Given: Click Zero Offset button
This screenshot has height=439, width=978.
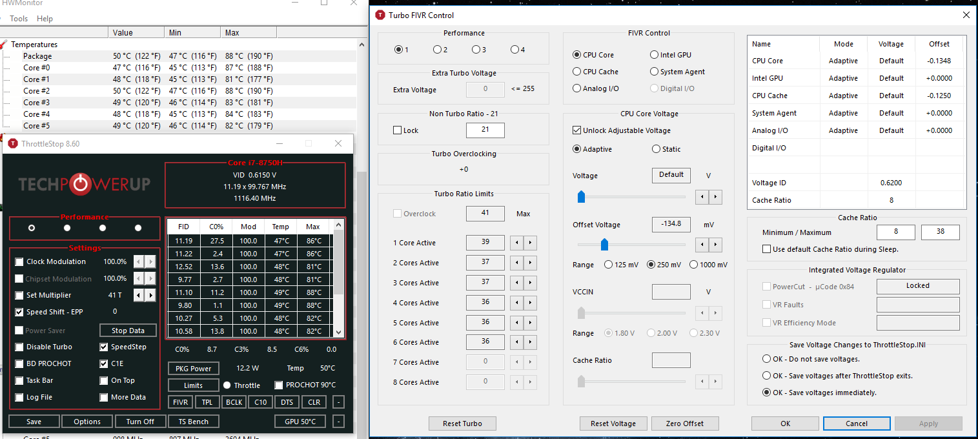Looking at the screenshot, I should pyautogui.click(x=684, y=424).
